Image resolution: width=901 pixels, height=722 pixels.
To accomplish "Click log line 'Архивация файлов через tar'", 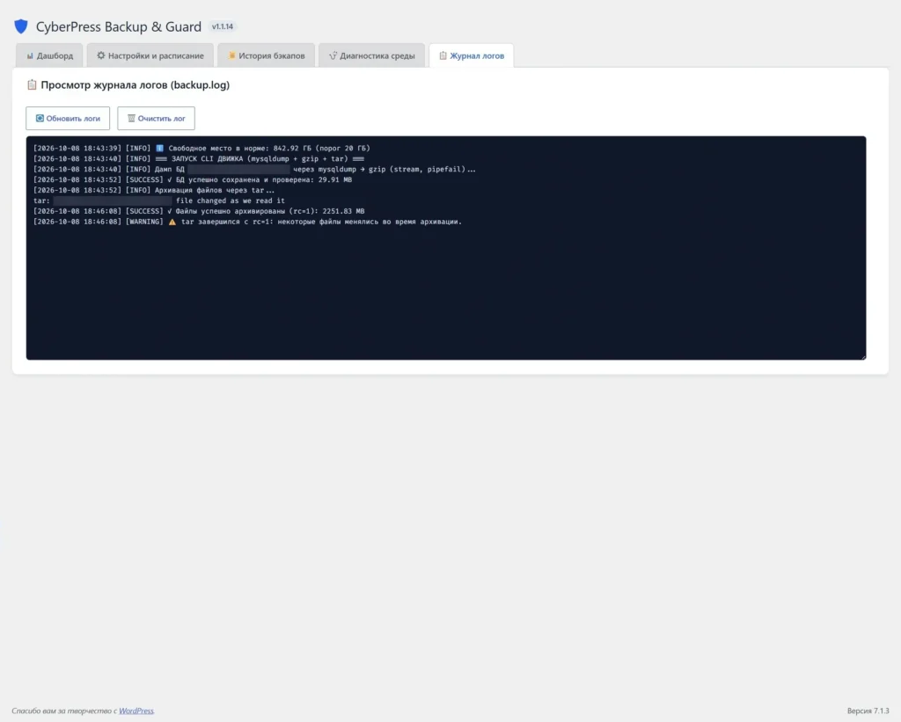I will point(154,190).
